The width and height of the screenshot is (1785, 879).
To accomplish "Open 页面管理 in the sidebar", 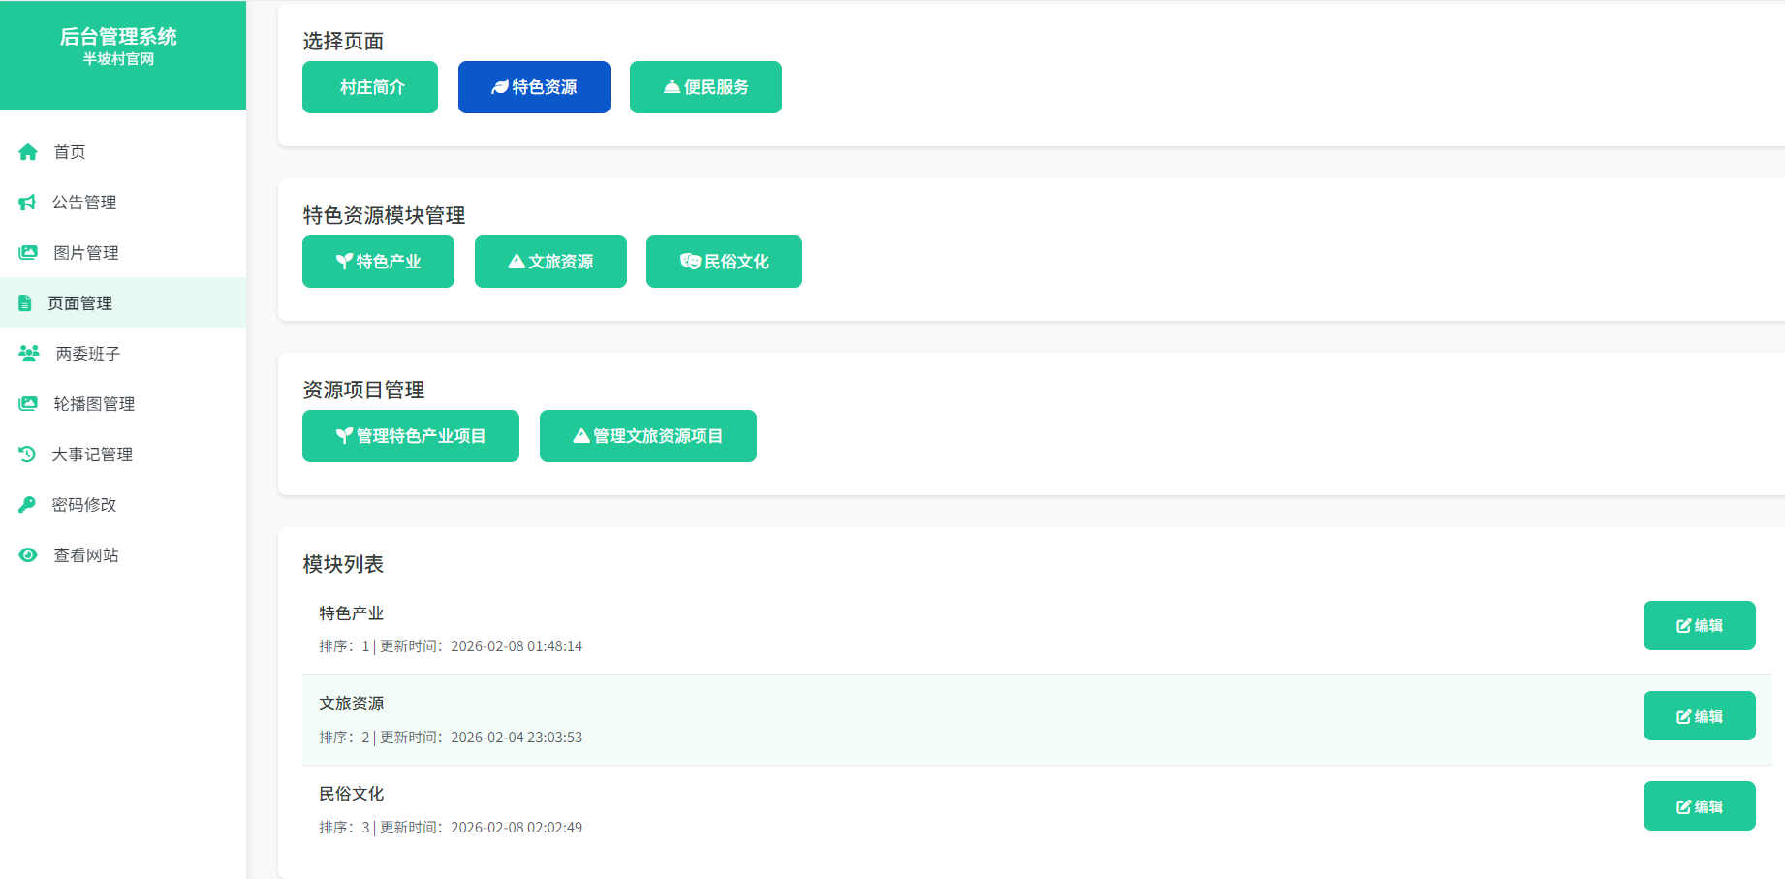I will point(80,303).
